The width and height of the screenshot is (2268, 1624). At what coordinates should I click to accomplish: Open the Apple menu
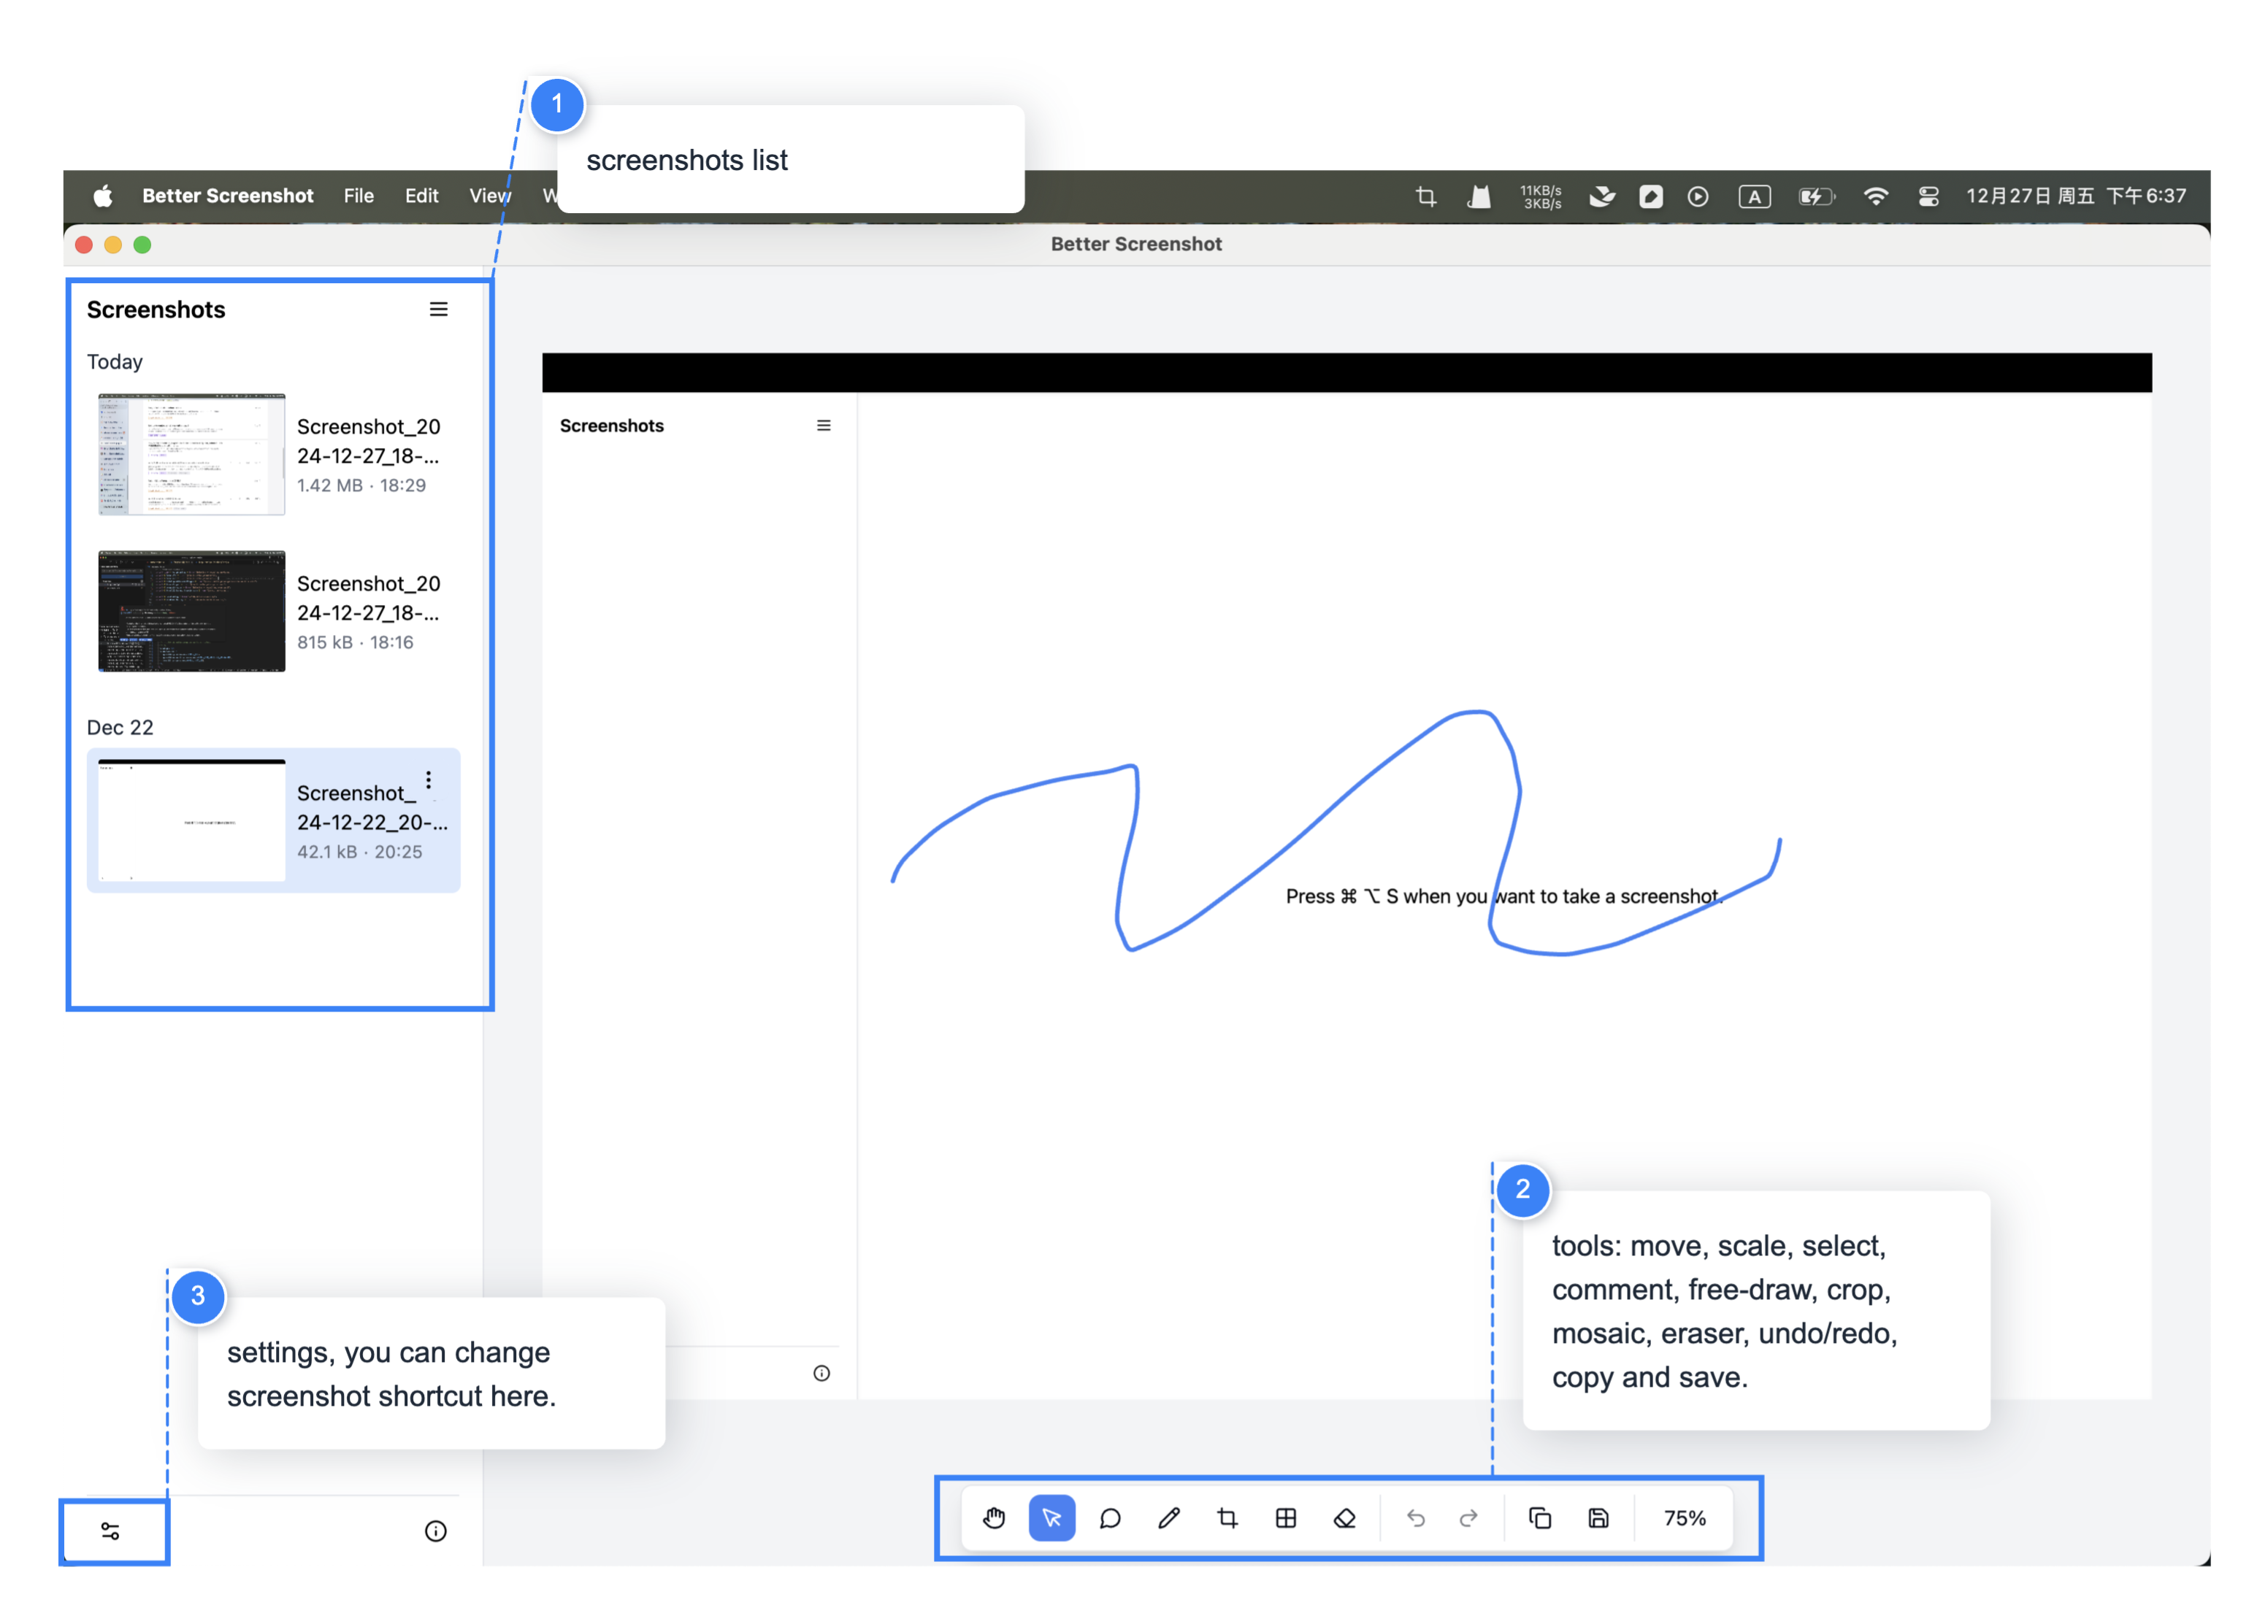(x=103, y=196)
